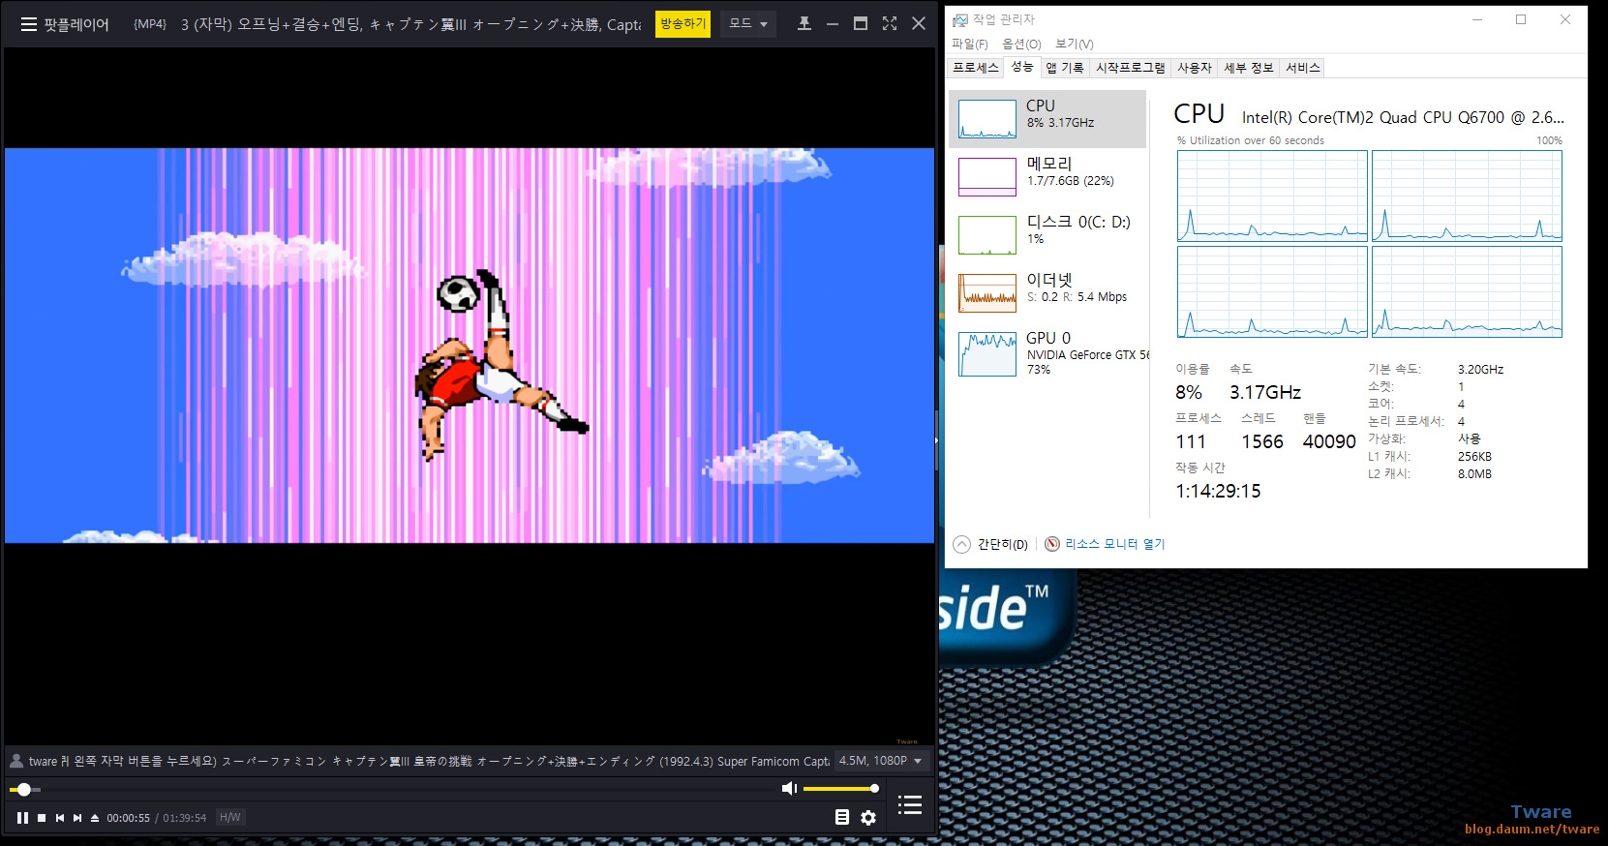
Task: Switch to 서비스 tab
Action: (1303, 68)
